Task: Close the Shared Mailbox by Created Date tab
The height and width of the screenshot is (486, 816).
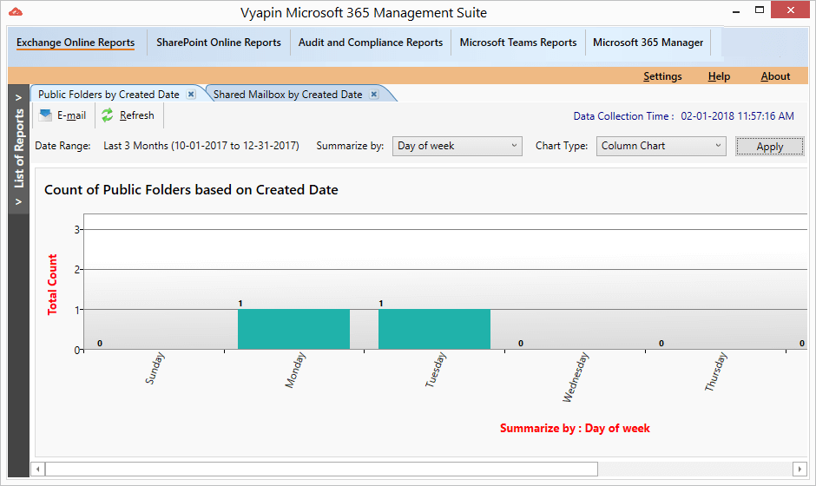Action: point(373,95)
